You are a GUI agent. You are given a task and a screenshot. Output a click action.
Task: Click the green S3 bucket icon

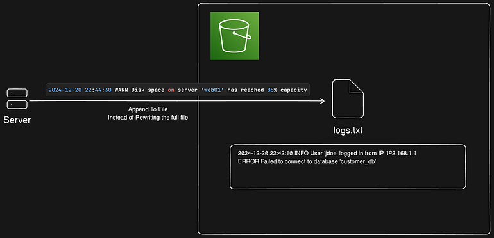click(x=234, y=36)
